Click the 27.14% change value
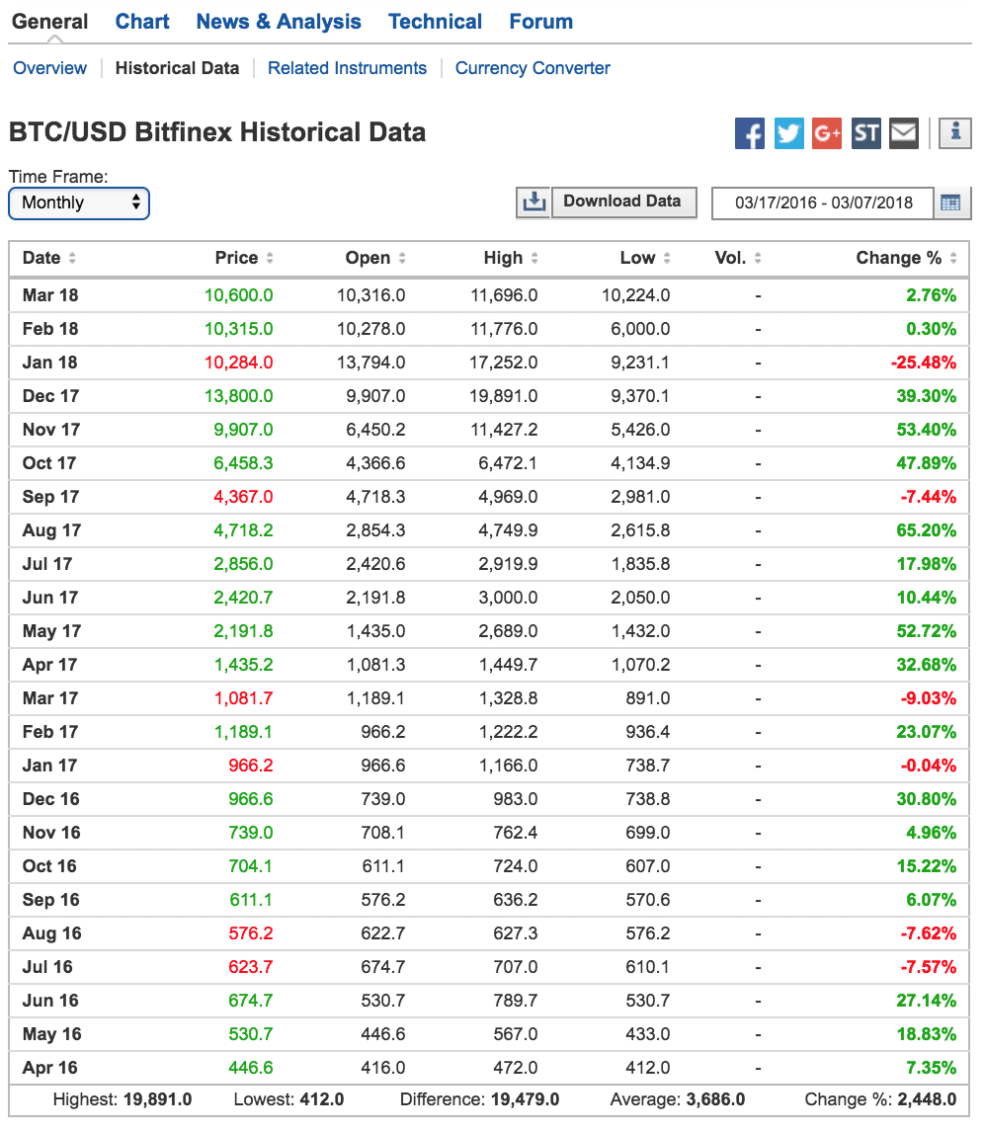 [x=927, y=1001]
